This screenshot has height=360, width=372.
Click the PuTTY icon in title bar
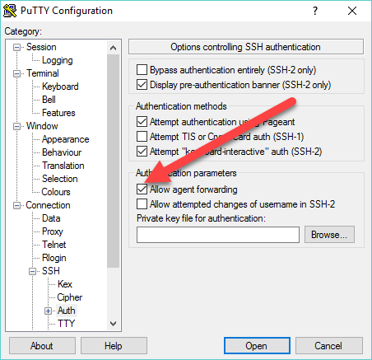click(x=10, y=11)
